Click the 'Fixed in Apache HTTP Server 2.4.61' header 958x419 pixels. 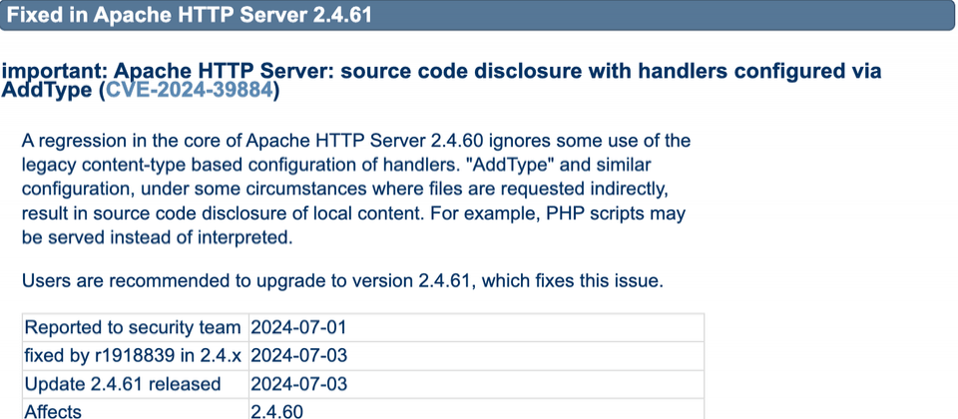pyautogui.click(x=477, y=15)
